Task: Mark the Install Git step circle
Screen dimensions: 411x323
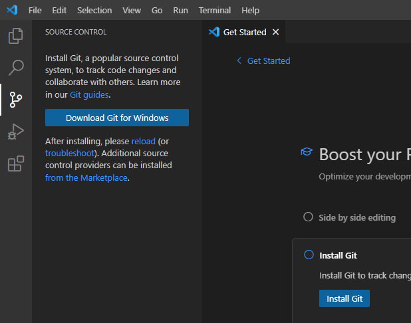Action: pyautogui.click(x=309, y=255)
